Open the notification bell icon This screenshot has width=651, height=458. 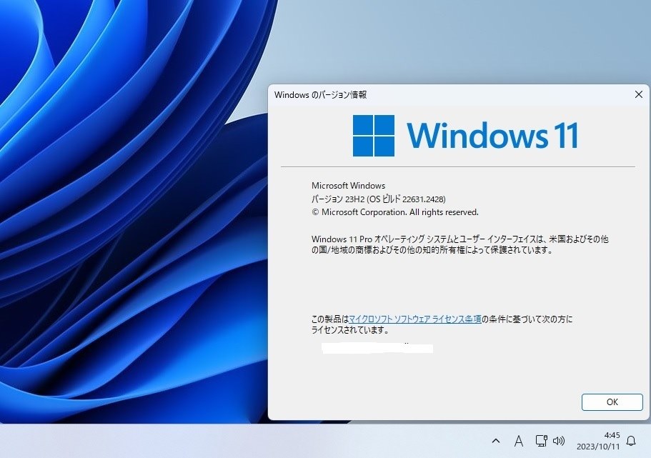coord(630,441)
